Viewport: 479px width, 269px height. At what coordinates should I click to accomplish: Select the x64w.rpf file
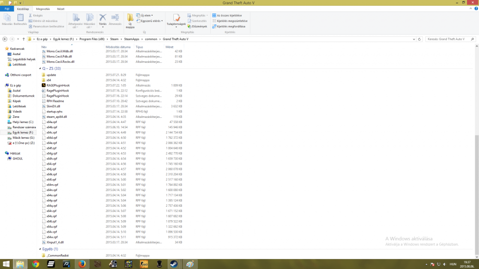click(x=52, y=237)
